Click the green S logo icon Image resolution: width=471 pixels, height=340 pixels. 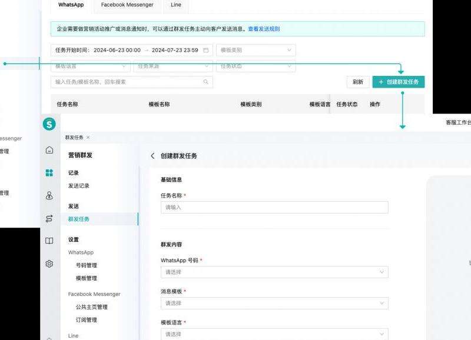(x=49, y=124)
